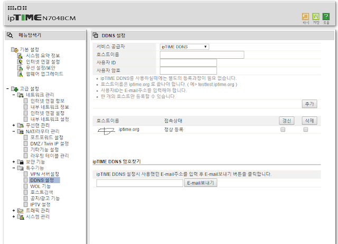
Task: Collapse the 고급 설정 tree node
Action: pos(7,88)
